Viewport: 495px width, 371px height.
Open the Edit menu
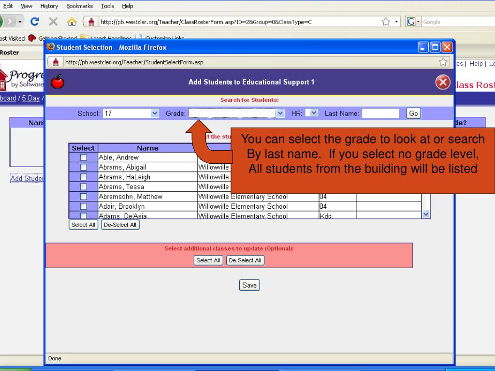pyautogui.click(x=8, y=6)
